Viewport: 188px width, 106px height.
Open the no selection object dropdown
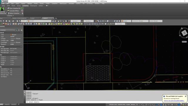(x=7, y=30)
